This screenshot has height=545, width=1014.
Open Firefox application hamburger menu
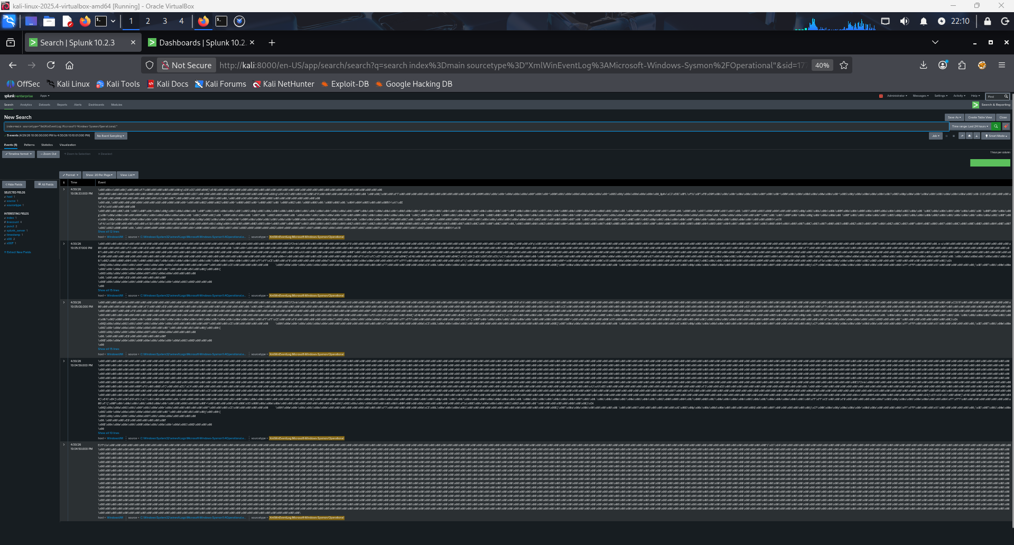(x=1001, y=65)
